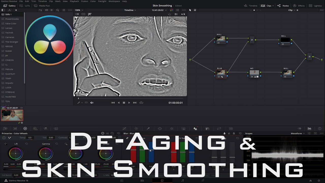Open the Color Match palette
Screen dimensions: 325x183
tap(15, 129)
